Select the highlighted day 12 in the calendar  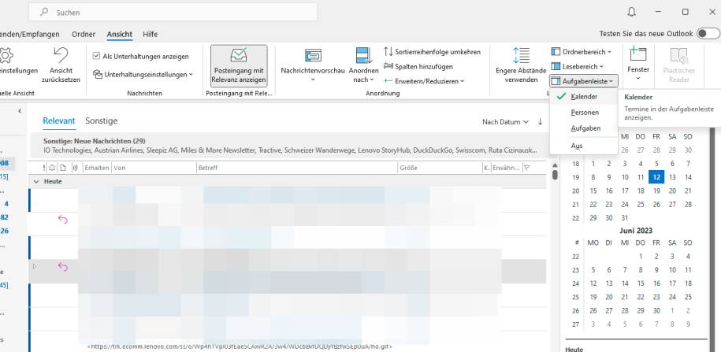(x=656, y=177)
